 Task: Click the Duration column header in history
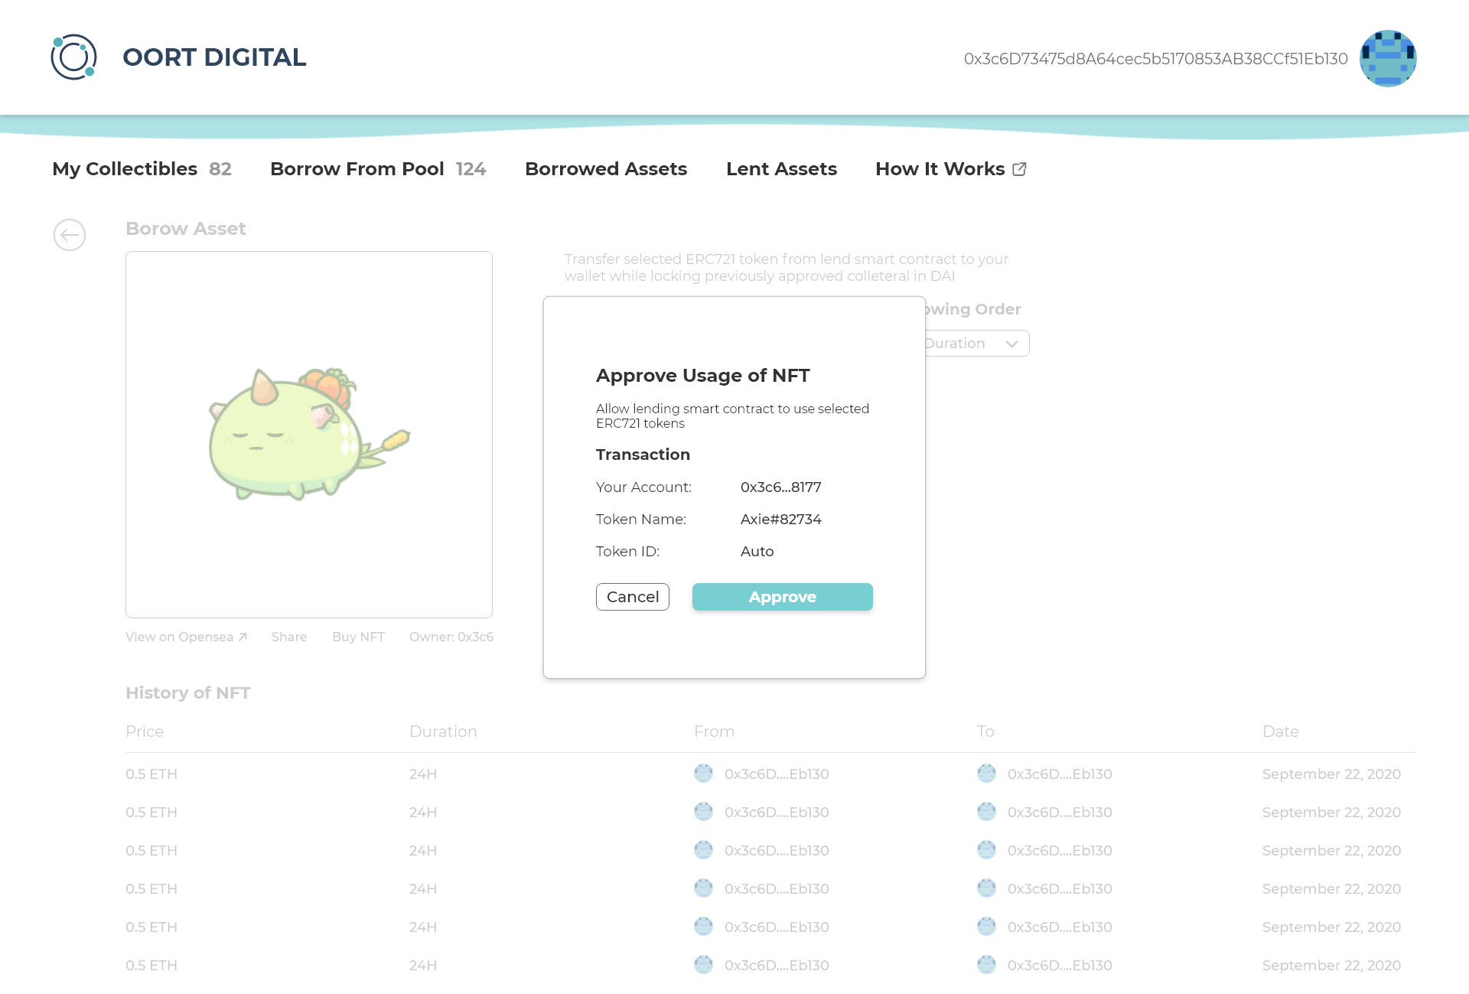coord(443,732)
